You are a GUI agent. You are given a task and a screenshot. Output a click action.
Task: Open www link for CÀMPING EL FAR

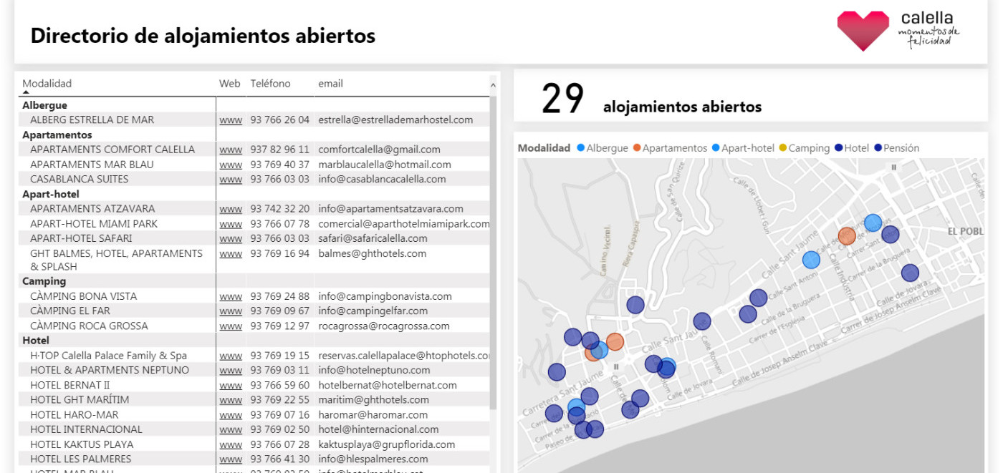coord(230,311)
